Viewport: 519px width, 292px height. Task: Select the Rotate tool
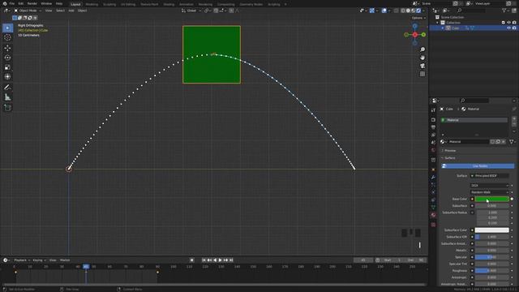7,58
